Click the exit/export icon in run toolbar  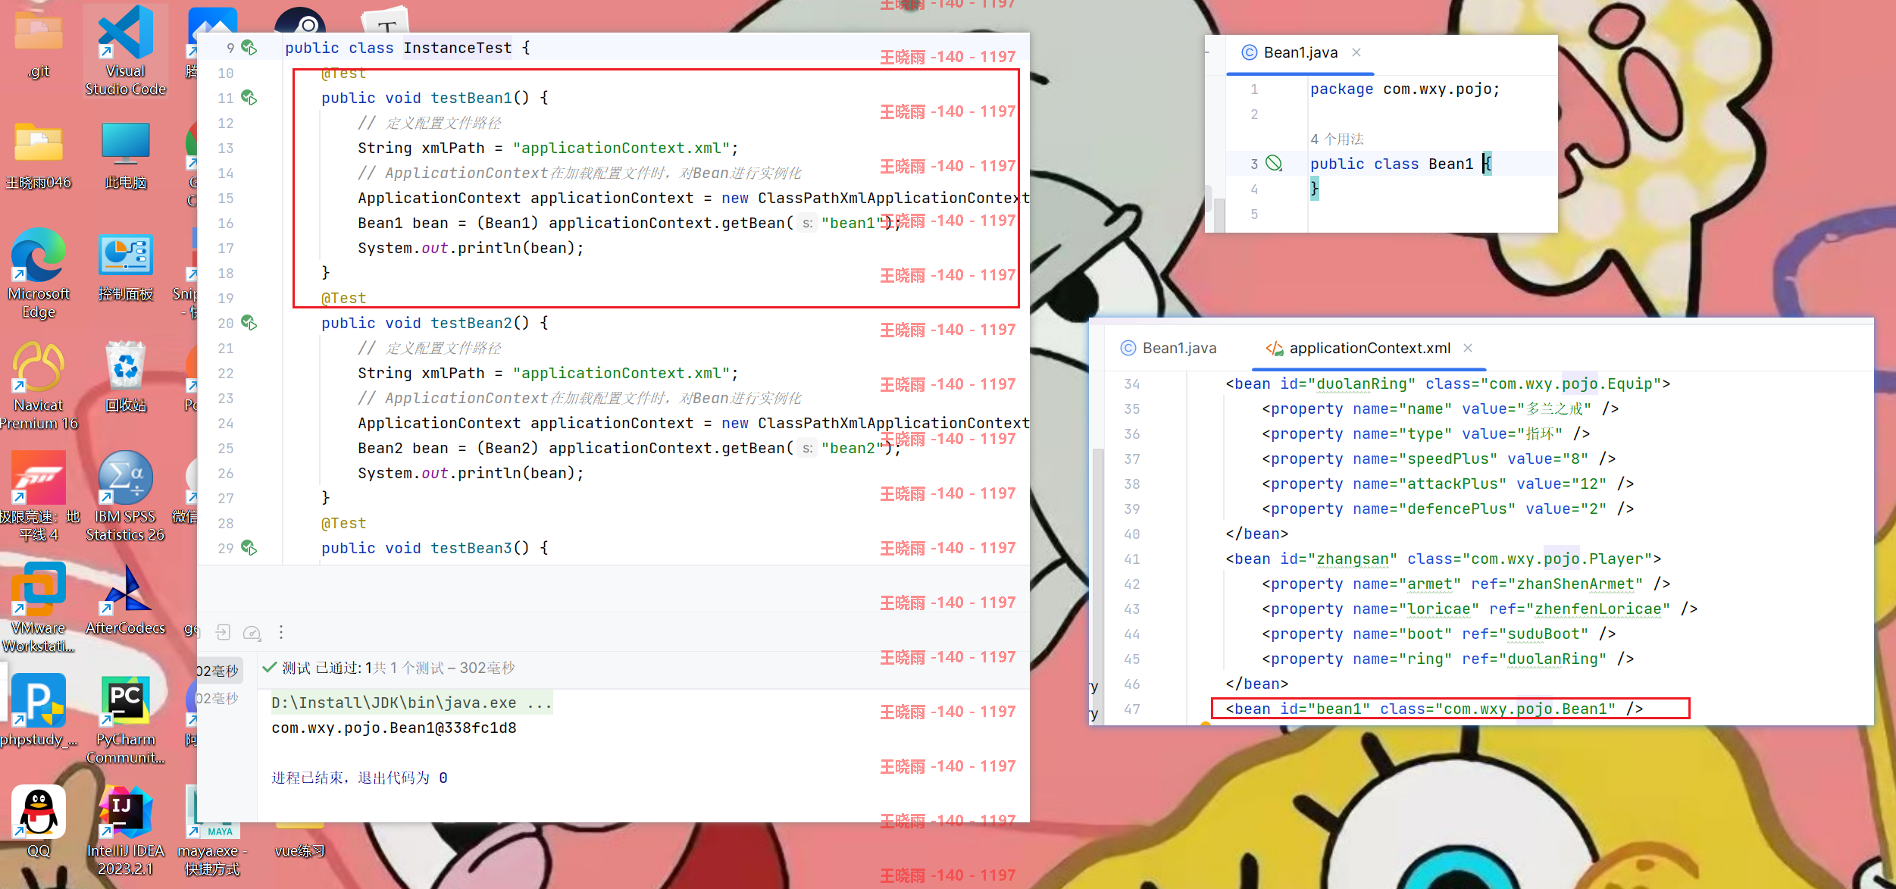(223, 632)
